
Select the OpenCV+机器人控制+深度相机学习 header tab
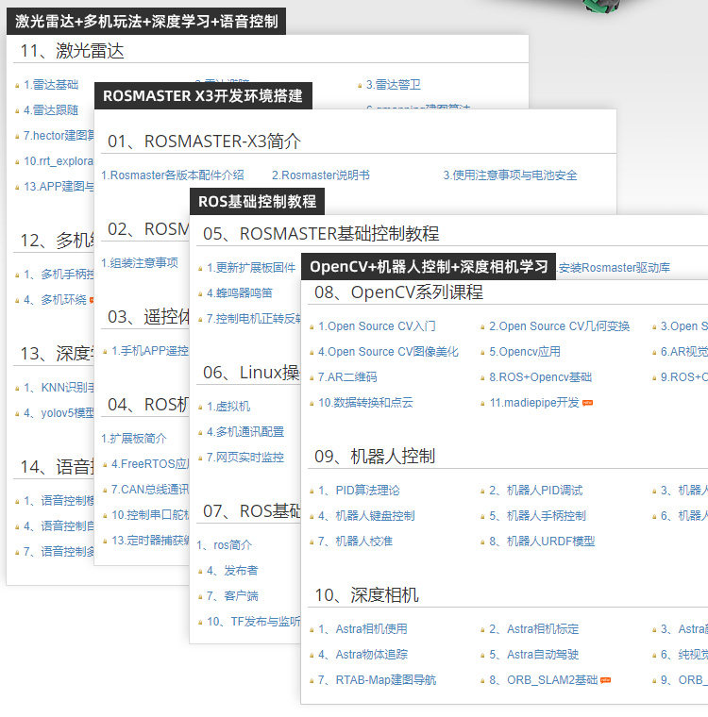[x=429, y=267]
